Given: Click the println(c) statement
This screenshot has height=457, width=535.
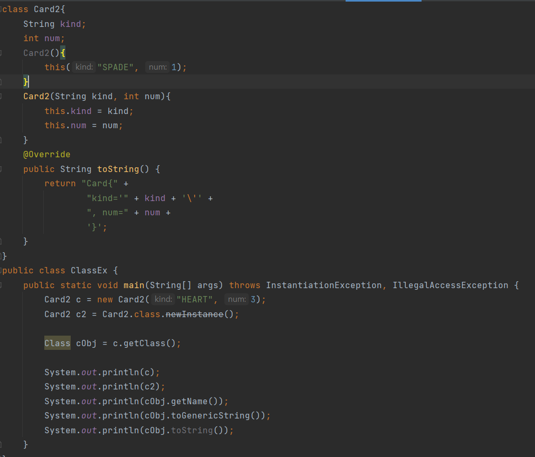Looking at the screenshot, I should tap(102, 372).
